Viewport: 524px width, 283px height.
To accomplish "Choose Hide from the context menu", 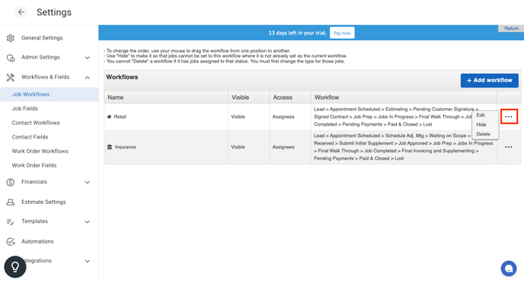I will point(481,125).
